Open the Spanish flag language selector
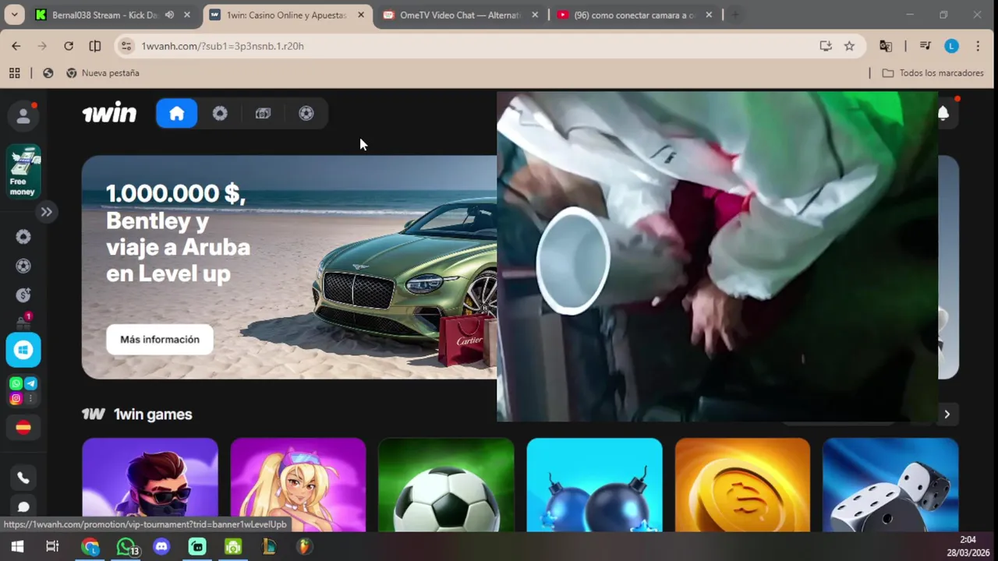Image resolution: width=998 pixels, height=561 pixels. tap(23, 427)
